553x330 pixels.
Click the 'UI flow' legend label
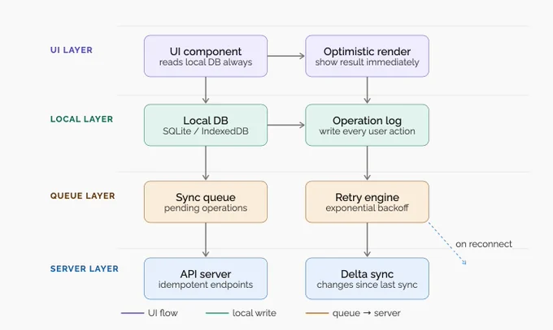(163, 313)
